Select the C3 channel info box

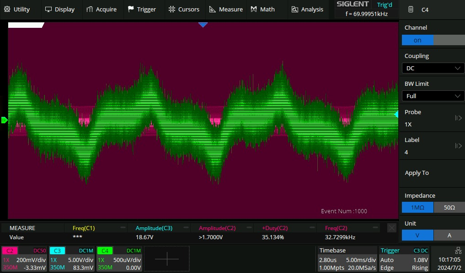tap(71, 259)
